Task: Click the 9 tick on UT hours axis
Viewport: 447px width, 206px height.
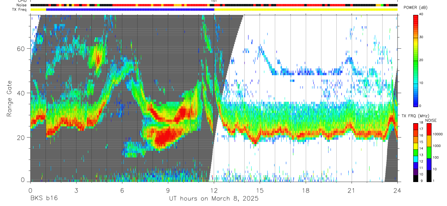Action: 168,190
